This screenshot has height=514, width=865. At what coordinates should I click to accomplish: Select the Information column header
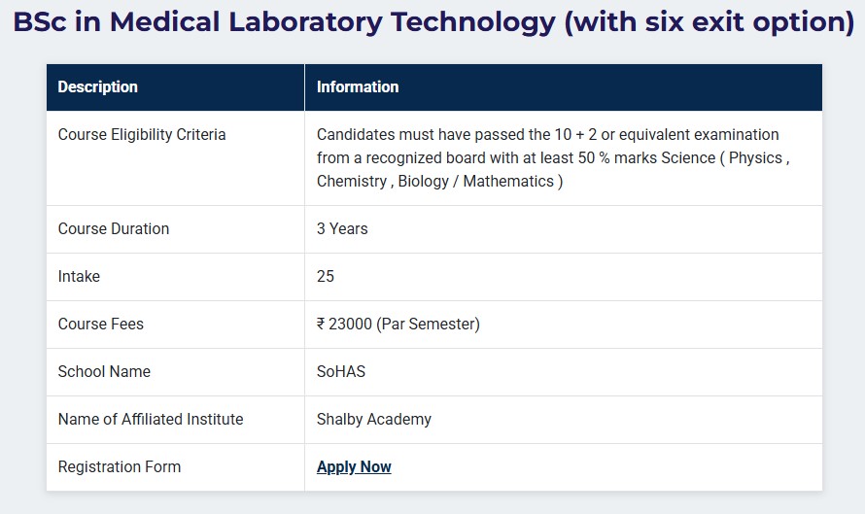point(358,87)
